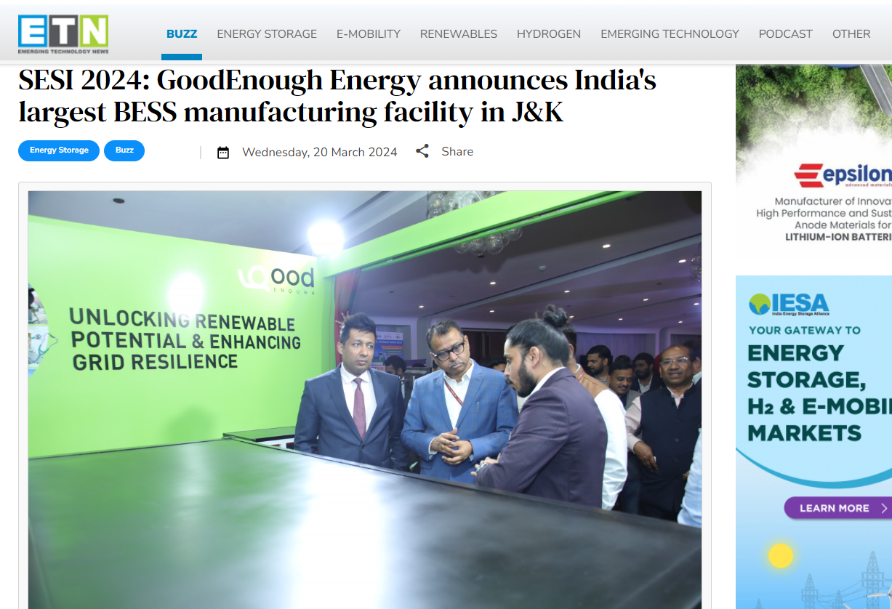Screen dimensions: 892x609
Task: Open the BUZZ menu tab
Action: (182, 33)
